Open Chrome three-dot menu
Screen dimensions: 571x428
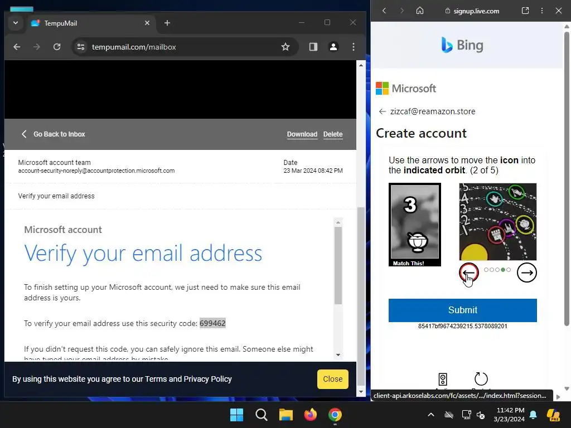click(x=353, y=47)
